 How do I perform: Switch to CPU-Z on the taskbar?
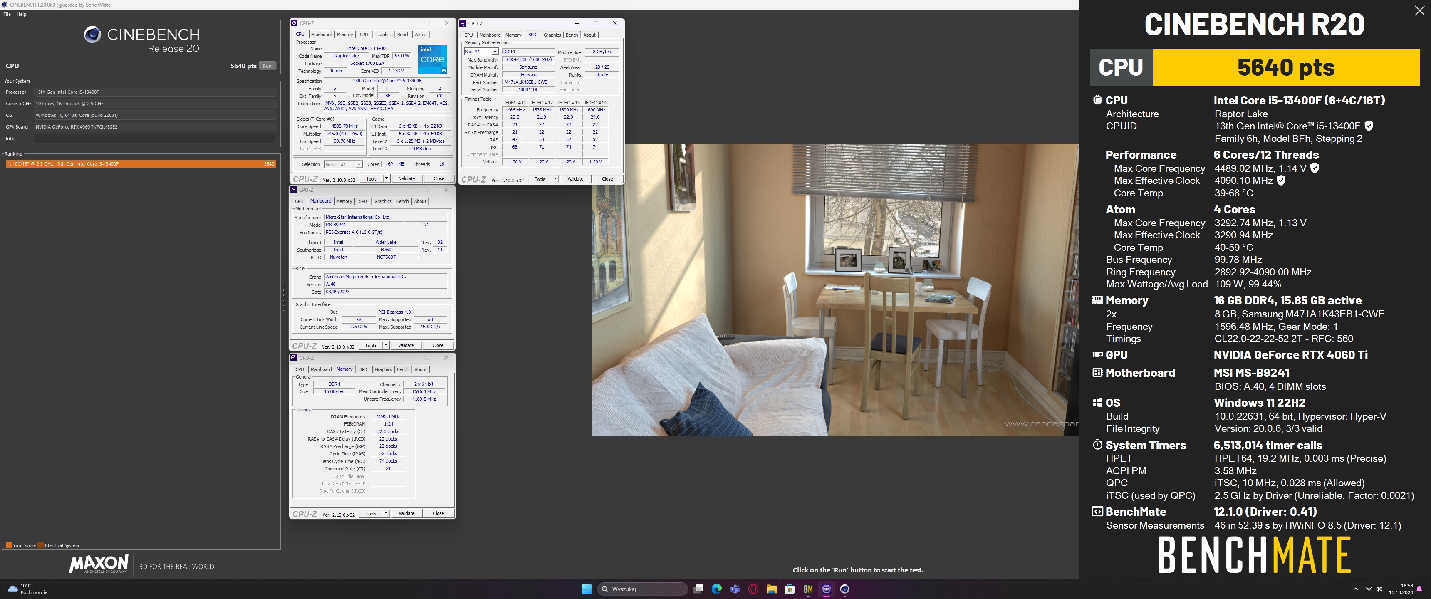click(826, 589)
